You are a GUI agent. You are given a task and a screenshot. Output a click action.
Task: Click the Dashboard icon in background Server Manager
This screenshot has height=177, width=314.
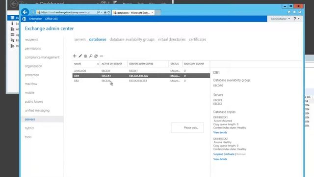[x=12, y=18]
